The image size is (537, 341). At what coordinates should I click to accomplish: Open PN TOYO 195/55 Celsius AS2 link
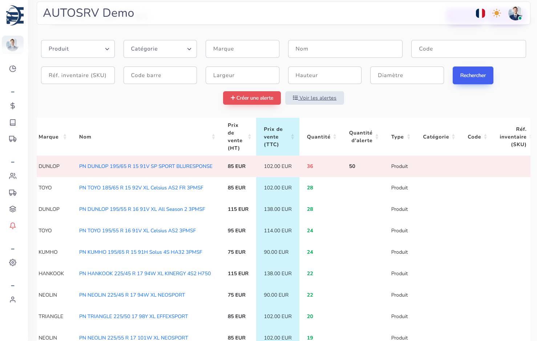(x=137, y=230)
